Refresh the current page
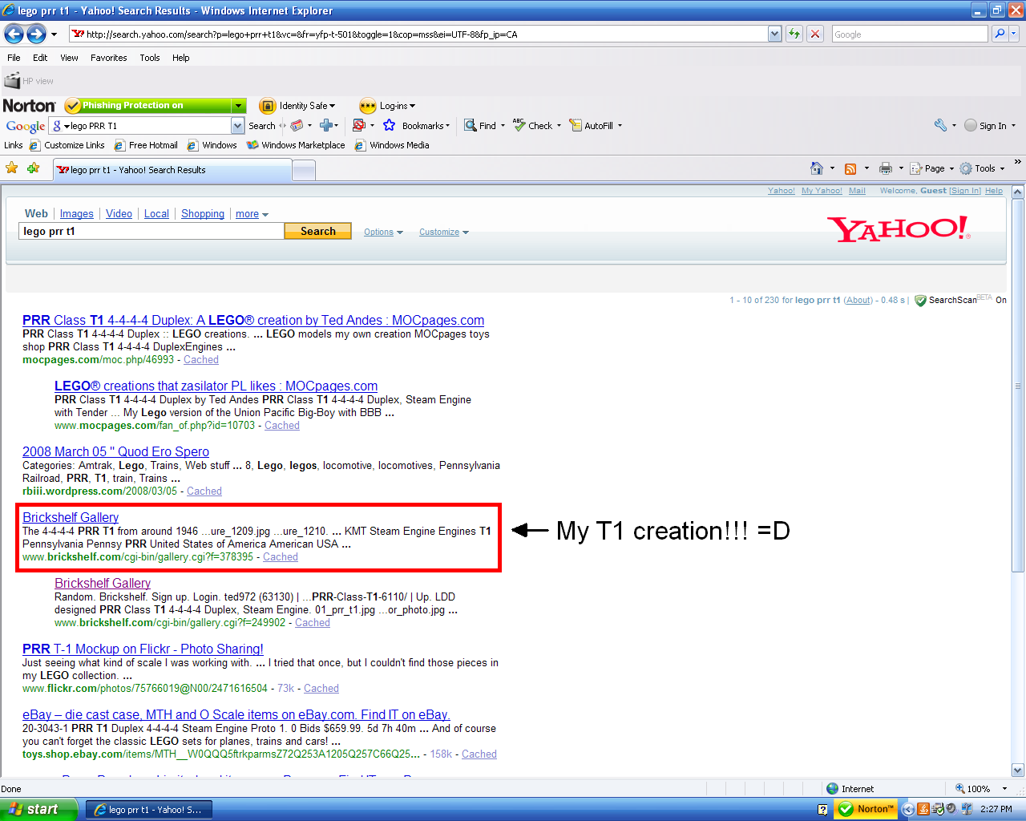The height and width of the screenshot is (821, 1026). pyautogui.click(x=794, y=34)
